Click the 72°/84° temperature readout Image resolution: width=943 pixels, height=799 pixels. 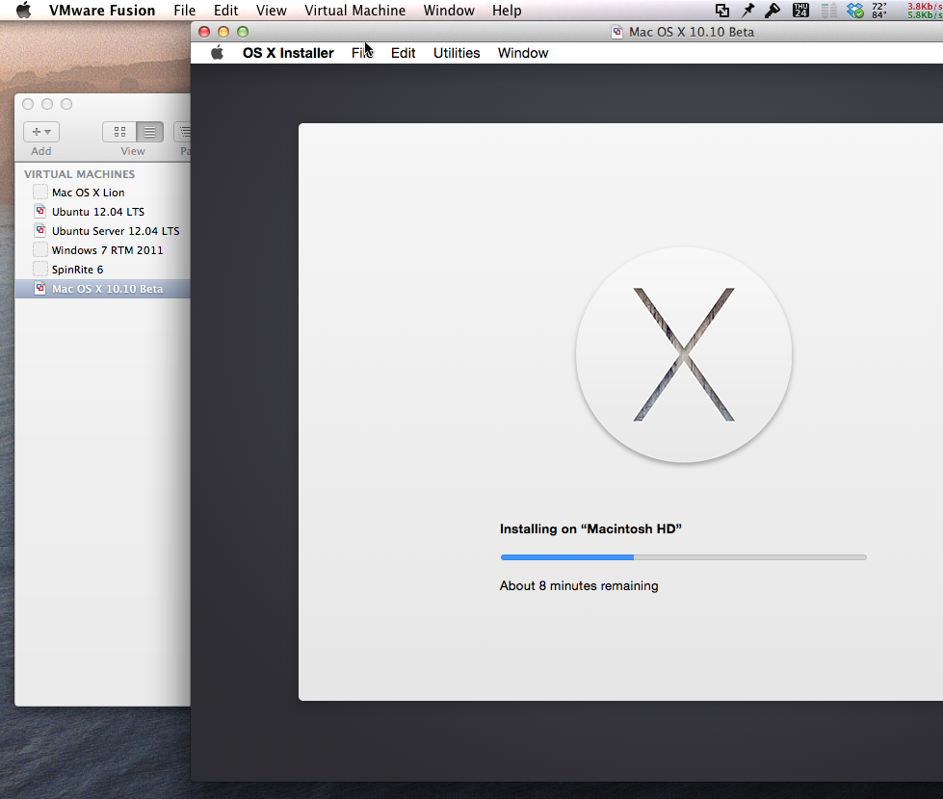(879, 11)
